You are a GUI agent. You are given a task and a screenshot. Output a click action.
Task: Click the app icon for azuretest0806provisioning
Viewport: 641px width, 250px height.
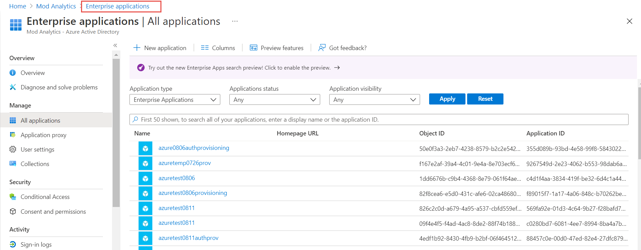(145, 193)
